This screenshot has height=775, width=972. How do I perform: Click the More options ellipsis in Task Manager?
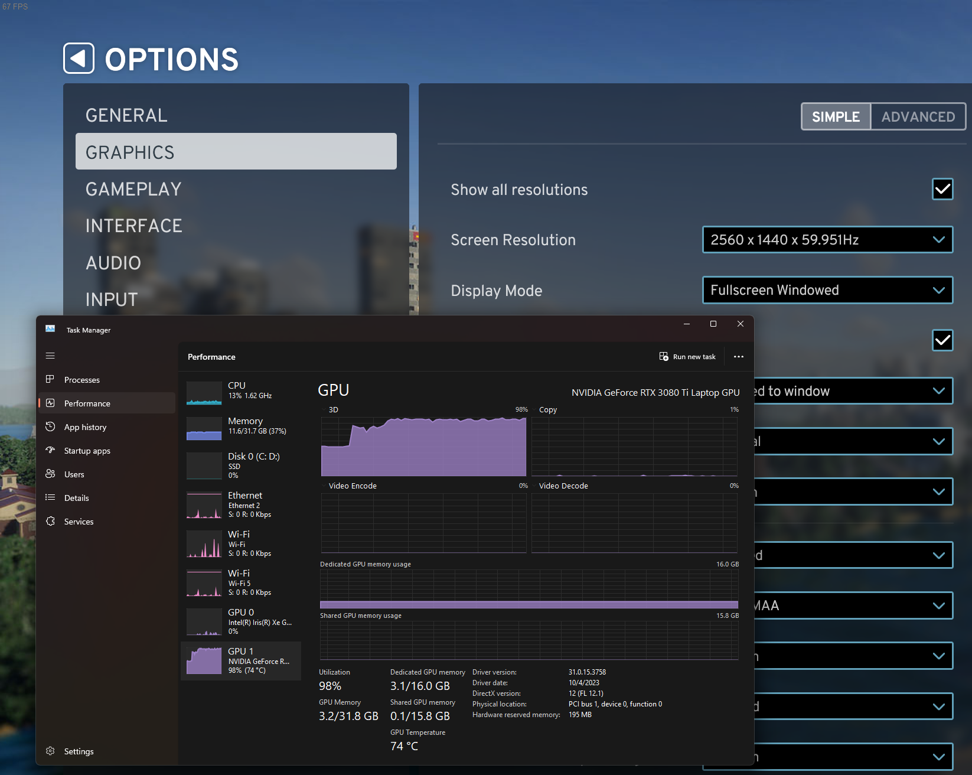[738, 356]
